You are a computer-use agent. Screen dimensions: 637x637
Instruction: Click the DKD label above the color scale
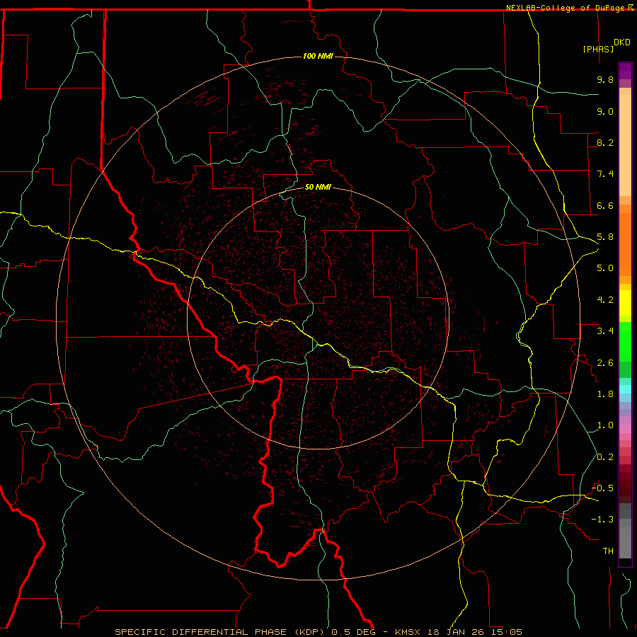tap(622, 42)
